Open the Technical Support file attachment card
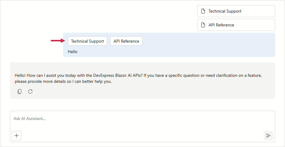The width and height of the screenshot is (285, 147). point(236,11)
